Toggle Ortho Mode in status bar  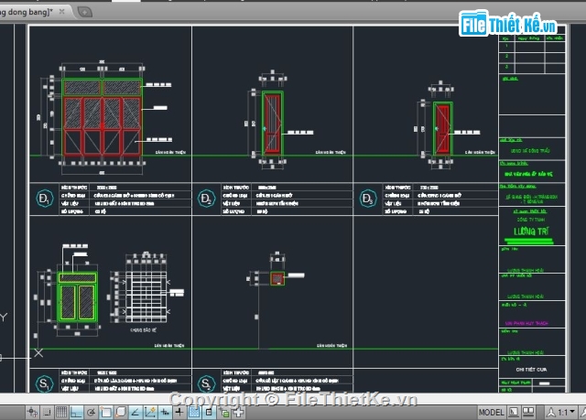pos(76,412)
